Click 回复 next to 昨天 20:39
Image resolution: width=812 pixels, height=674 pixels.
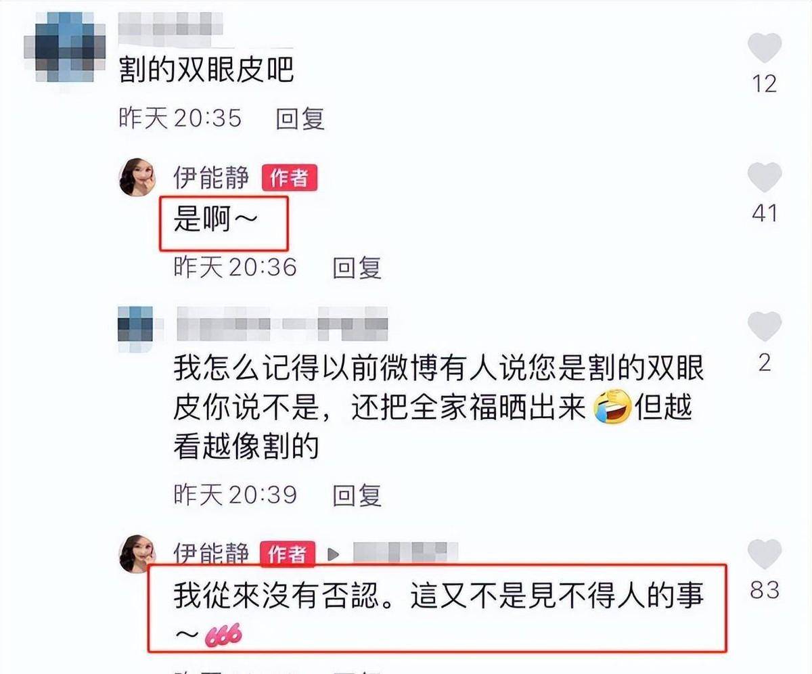pos(357,495)
